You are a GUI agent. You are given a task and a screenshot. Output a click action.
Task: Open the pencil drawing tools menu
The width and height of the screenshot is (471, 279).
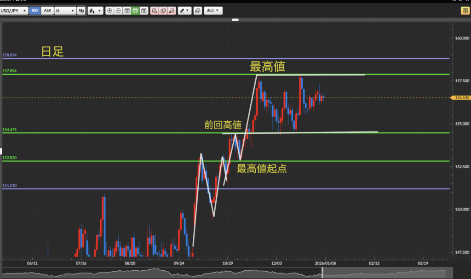184,11
